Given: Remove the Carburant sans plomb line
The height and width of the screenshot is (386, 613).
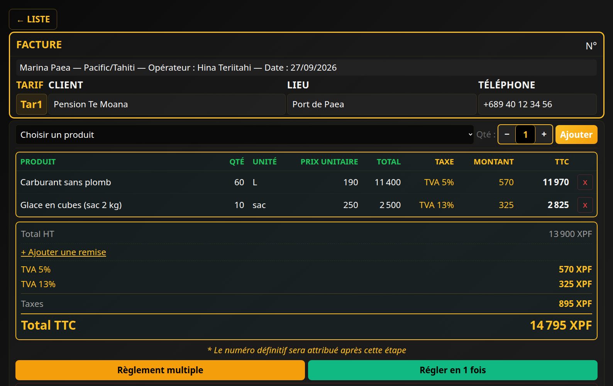Looking at the screenshot, I should [585, 182].
